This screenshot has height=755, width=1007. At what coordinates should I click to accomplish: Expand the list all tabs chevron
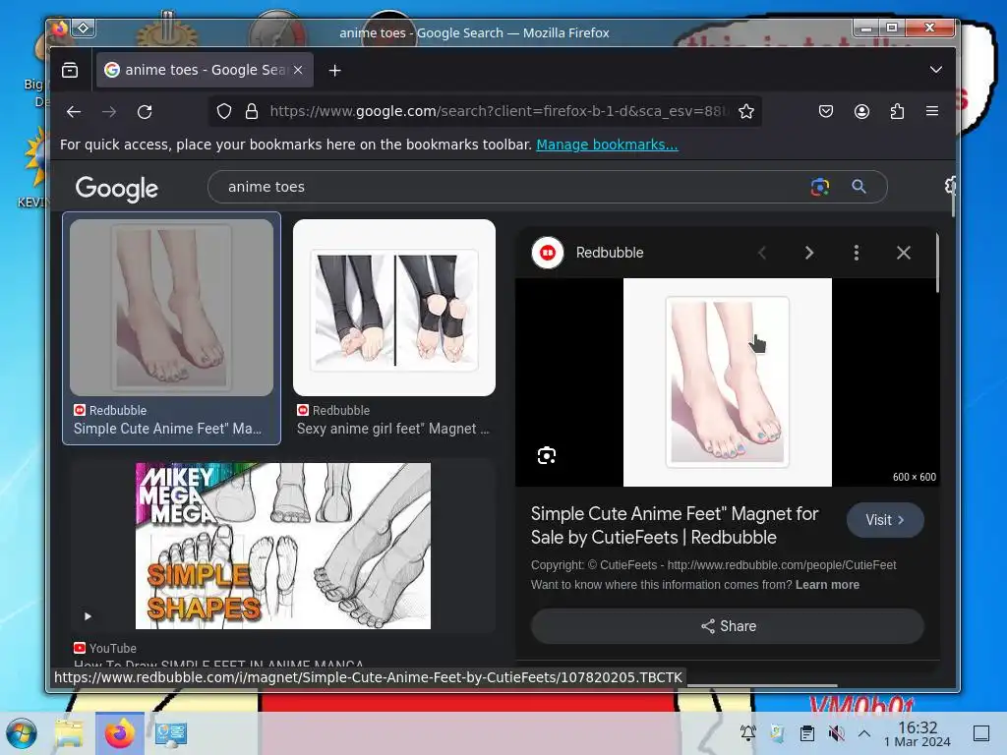click(936, 70)
